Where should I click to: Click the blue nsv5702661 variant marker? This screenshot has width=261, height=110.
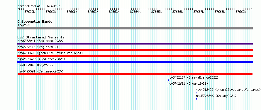tap(168, 86)
